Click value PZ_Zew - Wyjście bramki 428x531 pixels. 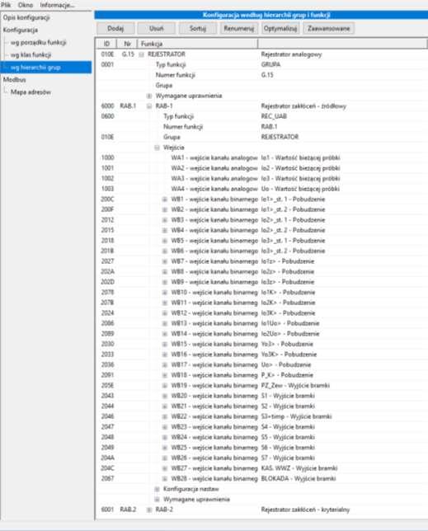pos(295,386)
